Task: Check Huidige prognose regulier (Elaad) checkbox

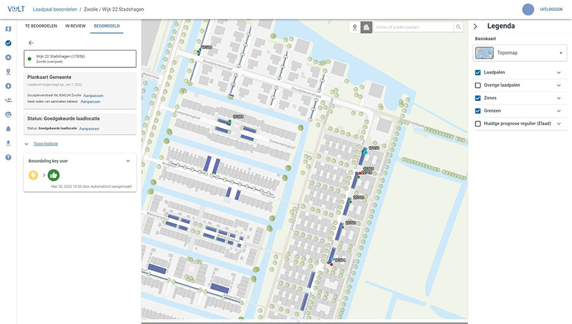Action: click(x=478, y=123)
